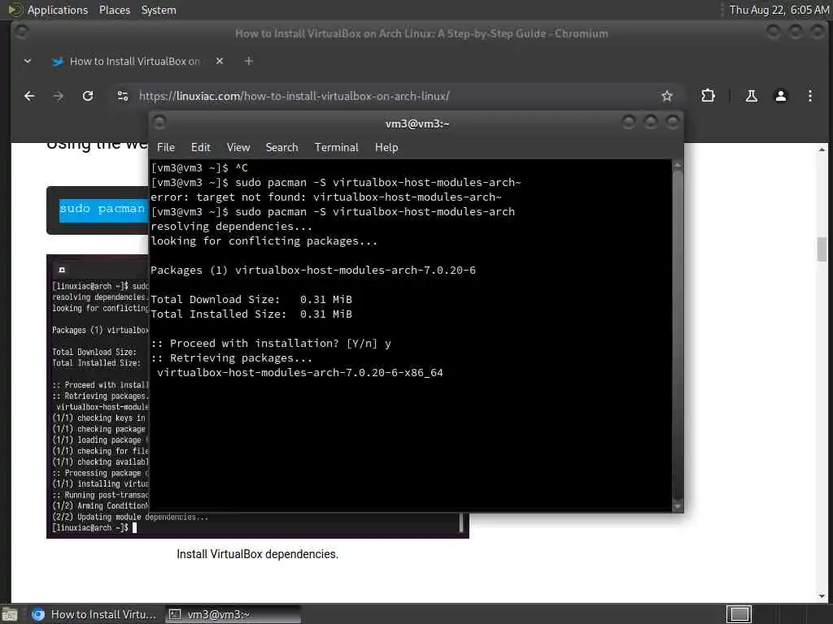This screenshot has width=833, height=624.
Task: Open the System menu
Action: tap(159, 10)
